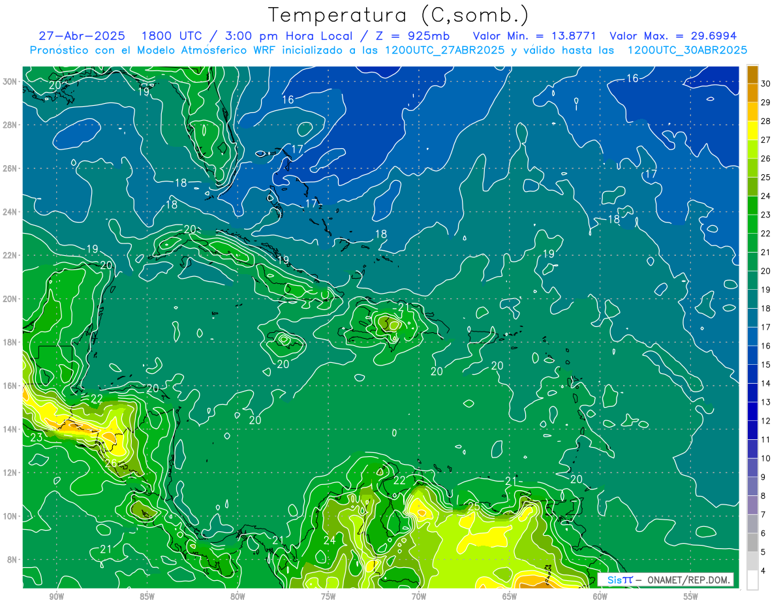Click the init time "1200UTC_27ABR2025"

(443, 50)
